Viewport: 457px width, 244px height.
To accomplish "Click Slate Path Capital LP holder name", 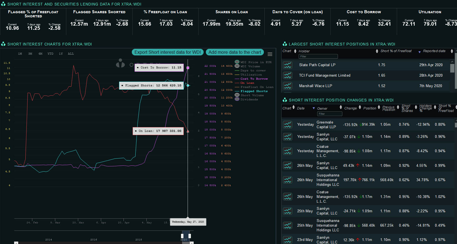I will tap(317, 65).
